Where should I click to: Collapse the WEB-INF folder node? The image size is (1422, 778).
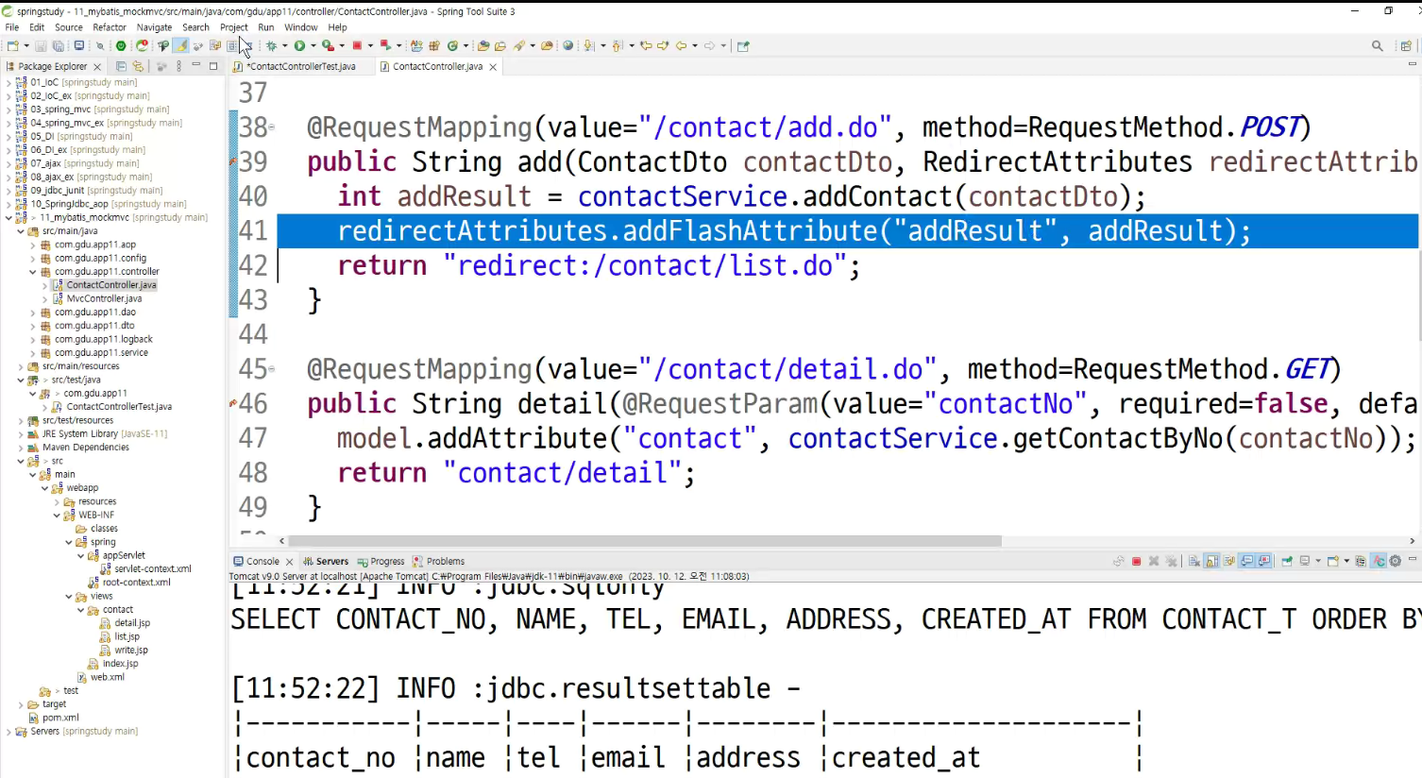(x=57, y=516)
